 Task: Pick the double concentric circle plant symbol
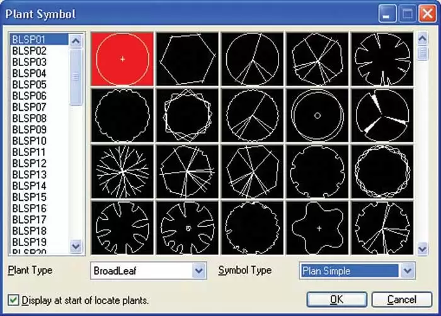click(x=317, y=115)
